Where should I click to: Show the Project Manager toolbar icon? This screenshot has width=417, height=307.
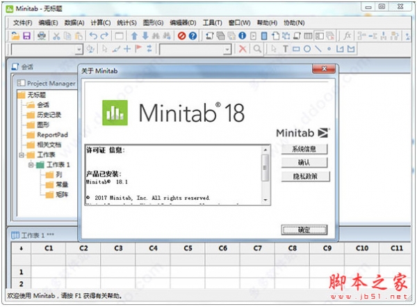coord(319,36)
